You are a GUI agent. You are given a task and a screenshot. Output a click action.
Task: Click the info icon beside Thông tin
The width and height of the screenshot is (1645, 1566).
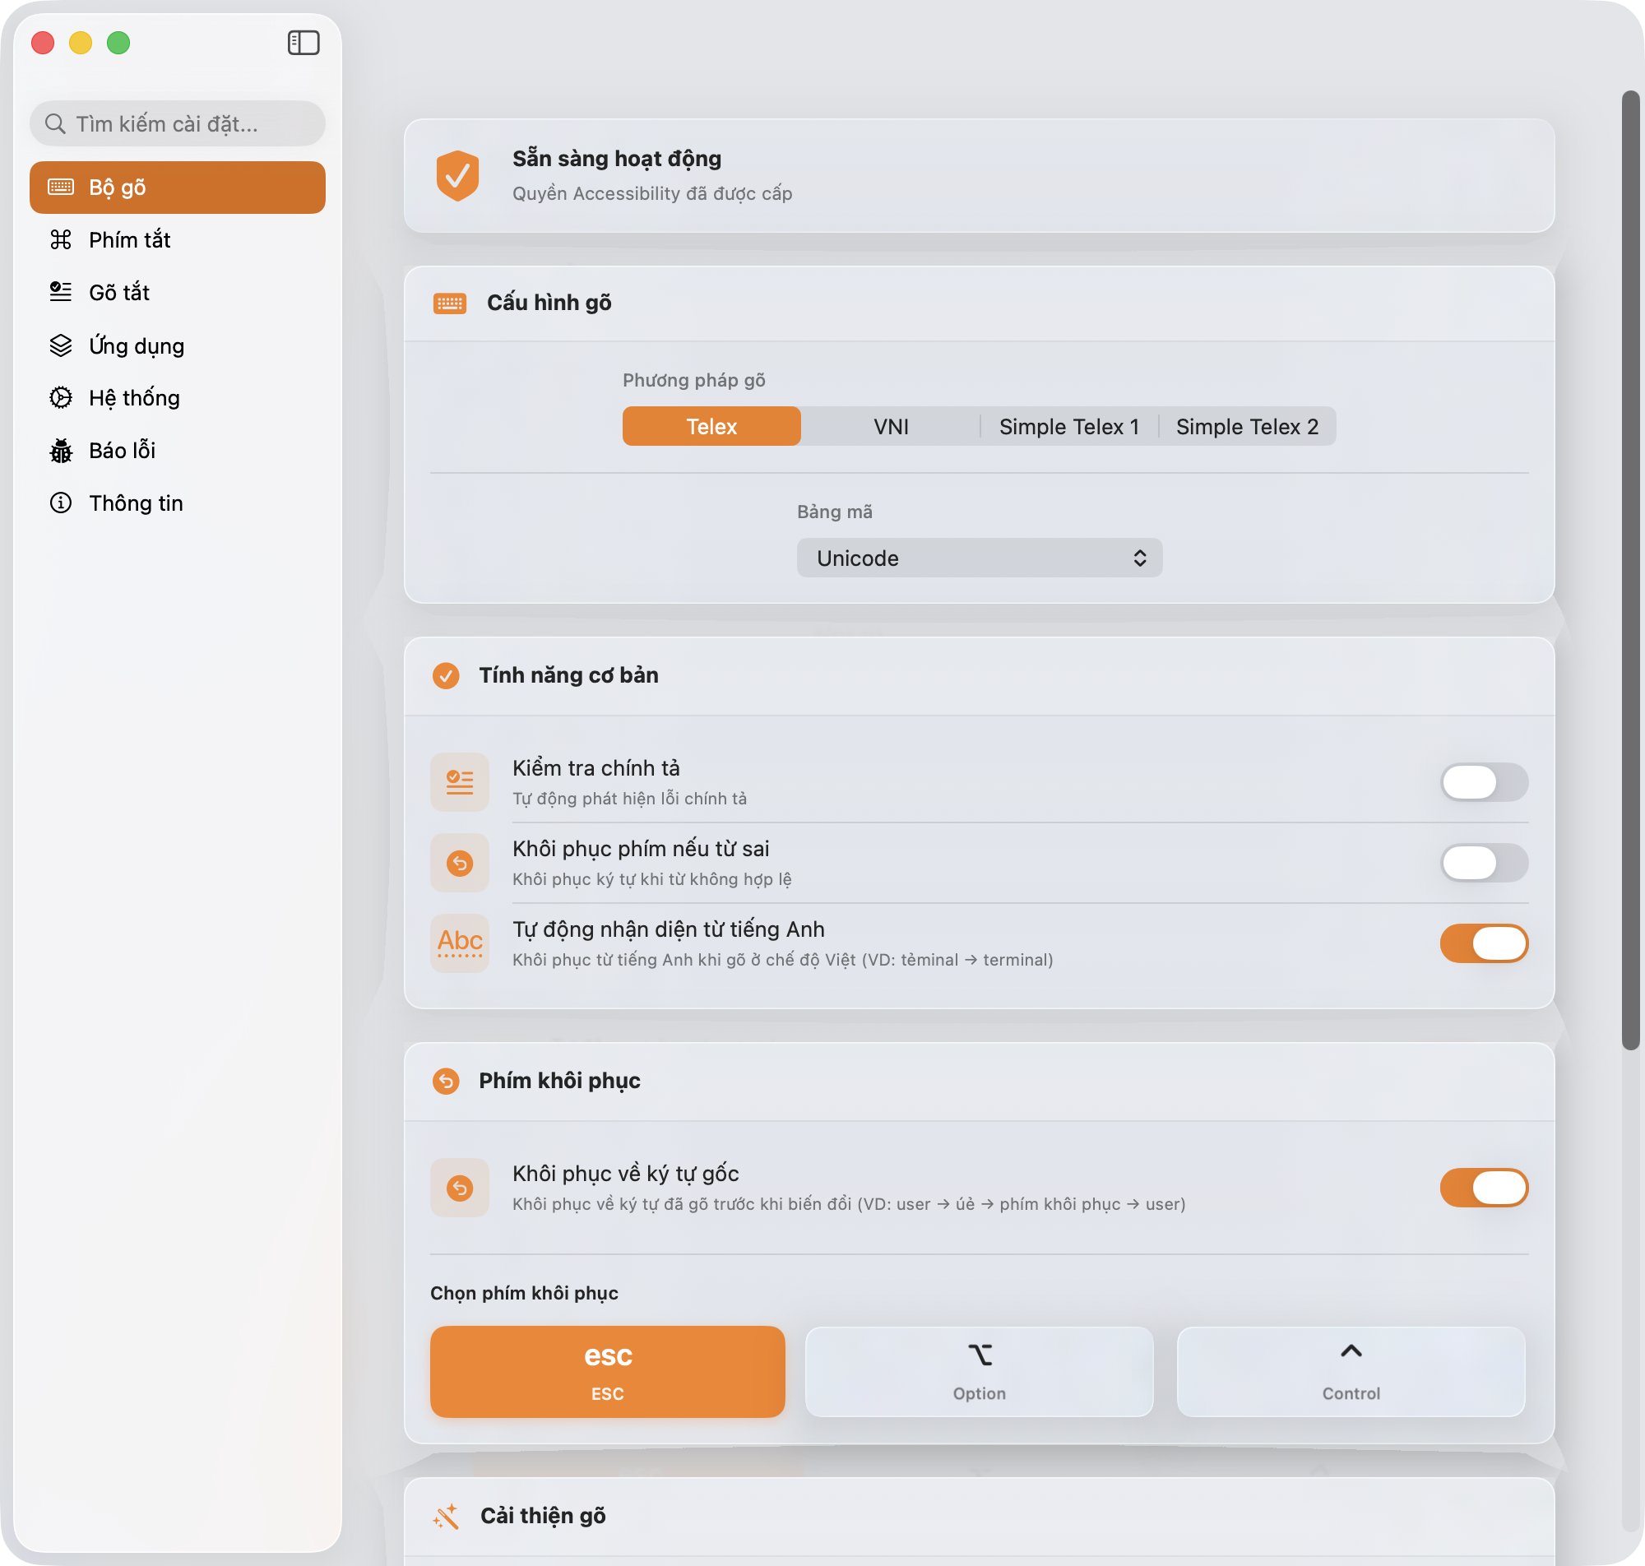tap(61, 503)
